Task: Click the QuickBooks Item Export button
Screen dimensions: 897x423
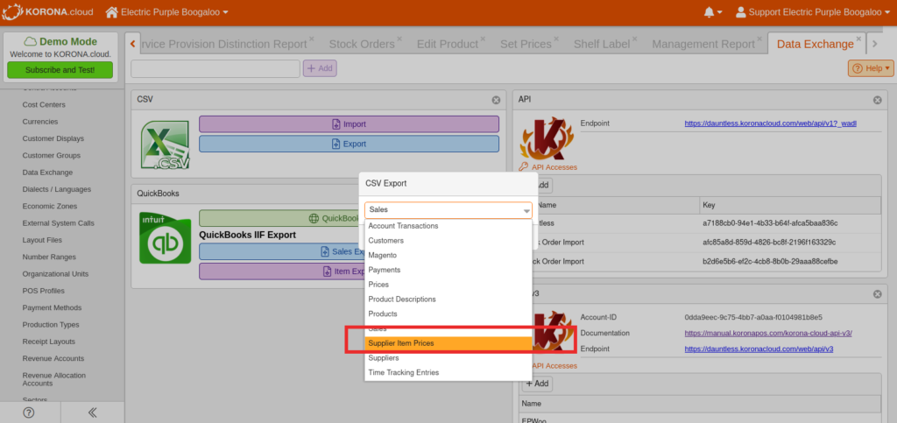Action: (282, 271)
